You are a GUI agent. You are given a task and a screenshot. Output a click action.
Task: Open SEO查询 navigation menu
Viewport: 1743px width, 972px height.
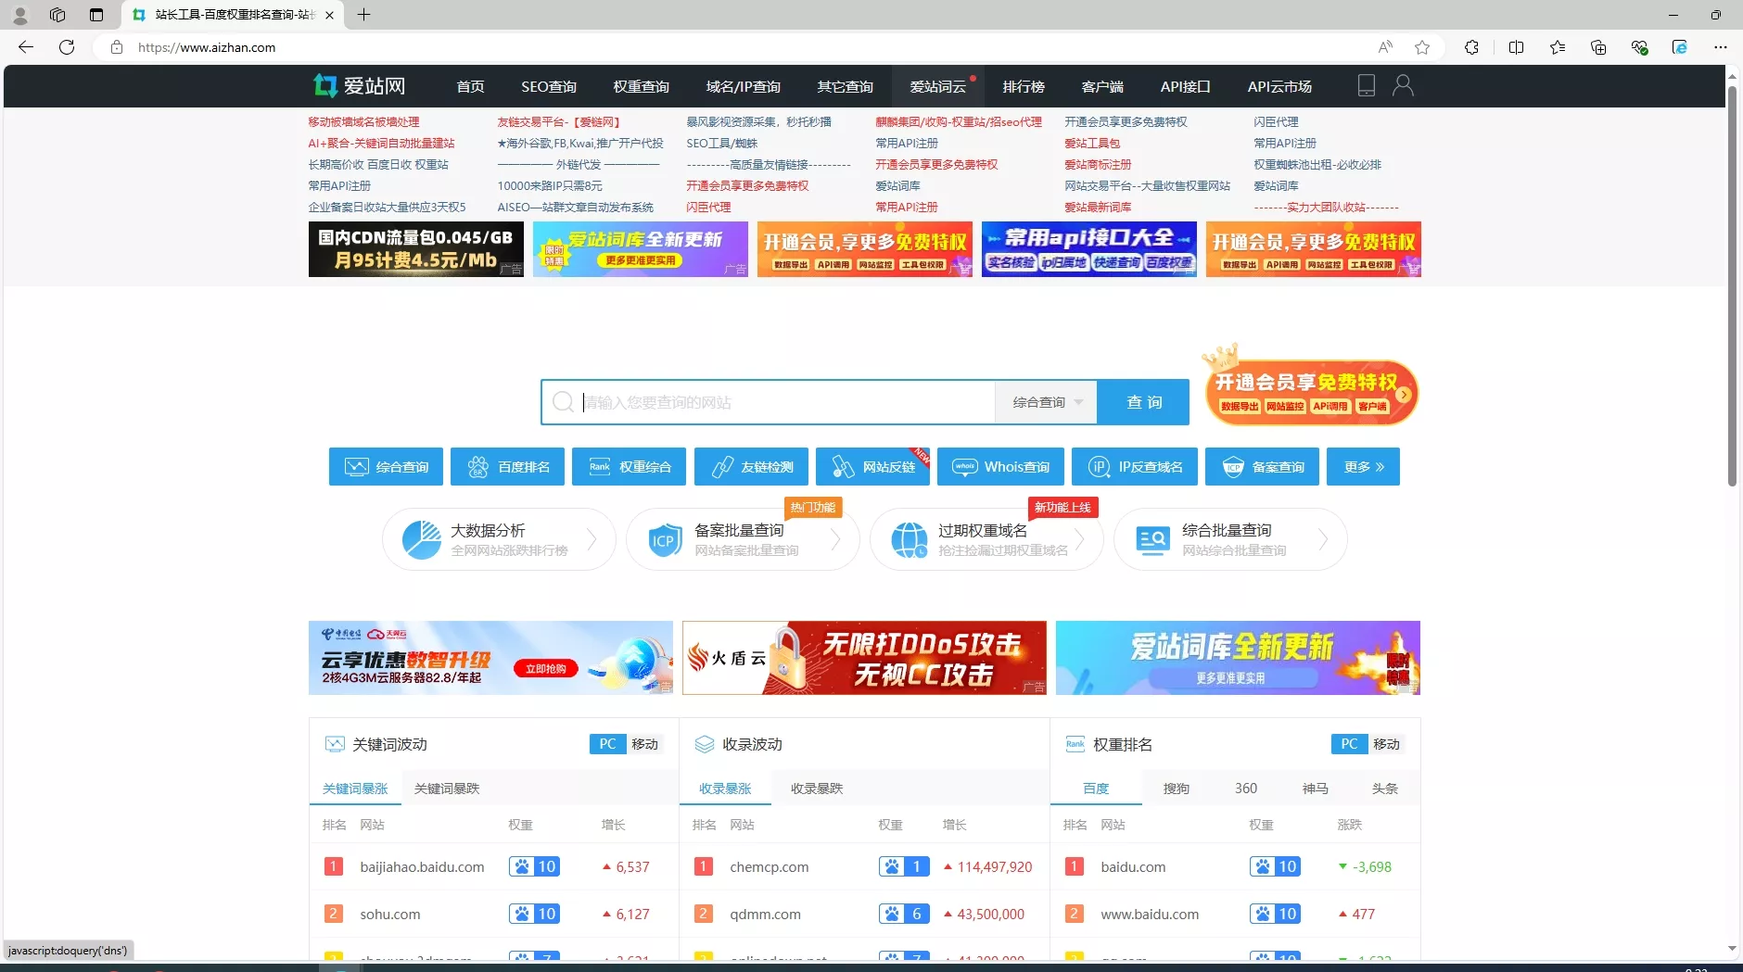point(549,86)
